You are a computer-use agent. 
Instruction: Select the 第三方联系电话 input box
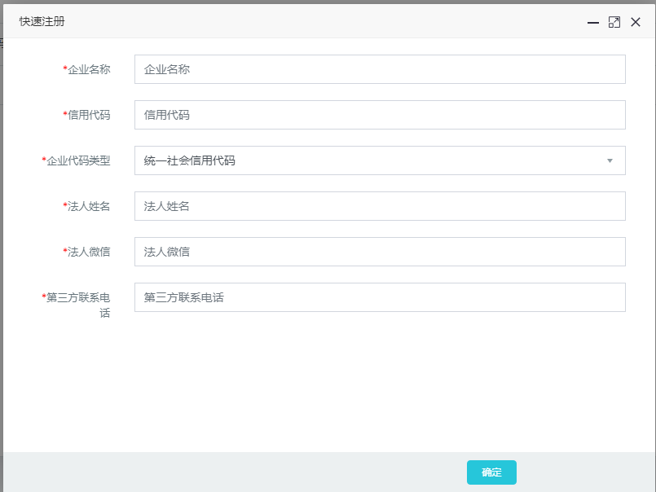(x=380, y=297)
